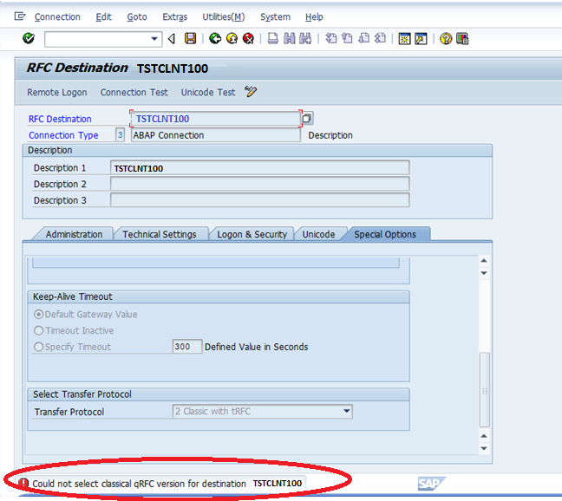Viewport: 562px width, 501px height.
Task: Click the green checkmark Enter icon
Action: (x=29, y=38)
